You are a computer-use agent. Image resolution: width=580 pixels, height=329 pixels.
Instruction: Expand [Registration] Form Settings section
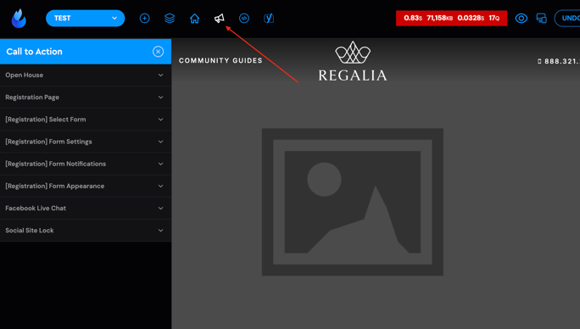tap(86, 142)
